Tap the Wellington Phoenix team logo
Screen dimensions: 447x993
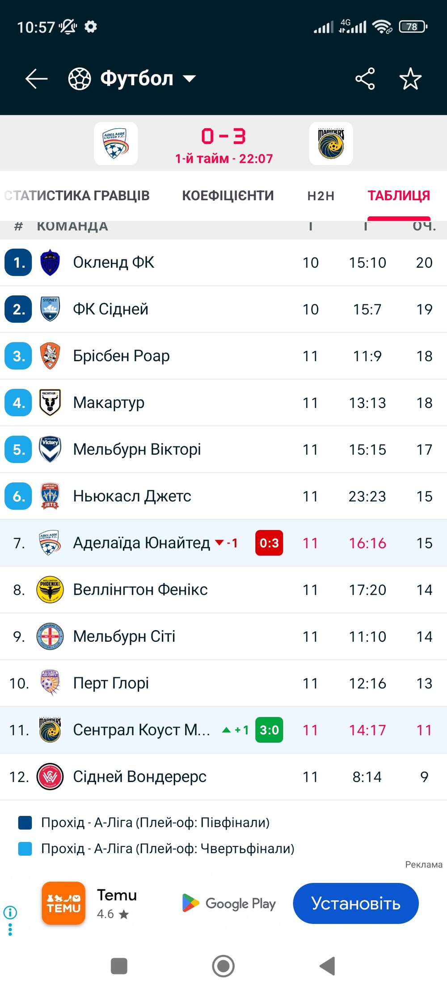click(x=50, y=590)
